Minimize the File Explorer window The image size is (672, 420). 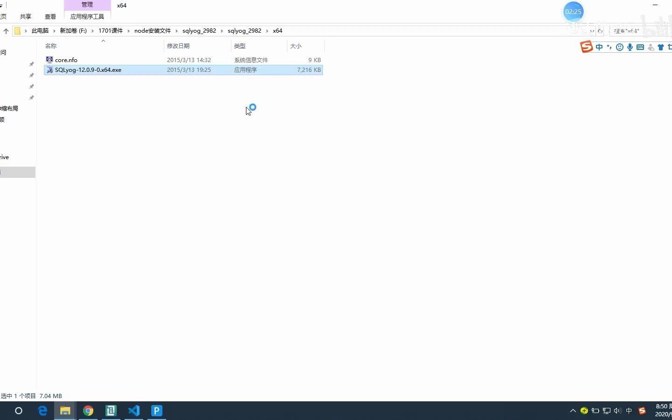pyautogui.click(x=655, y=5)
